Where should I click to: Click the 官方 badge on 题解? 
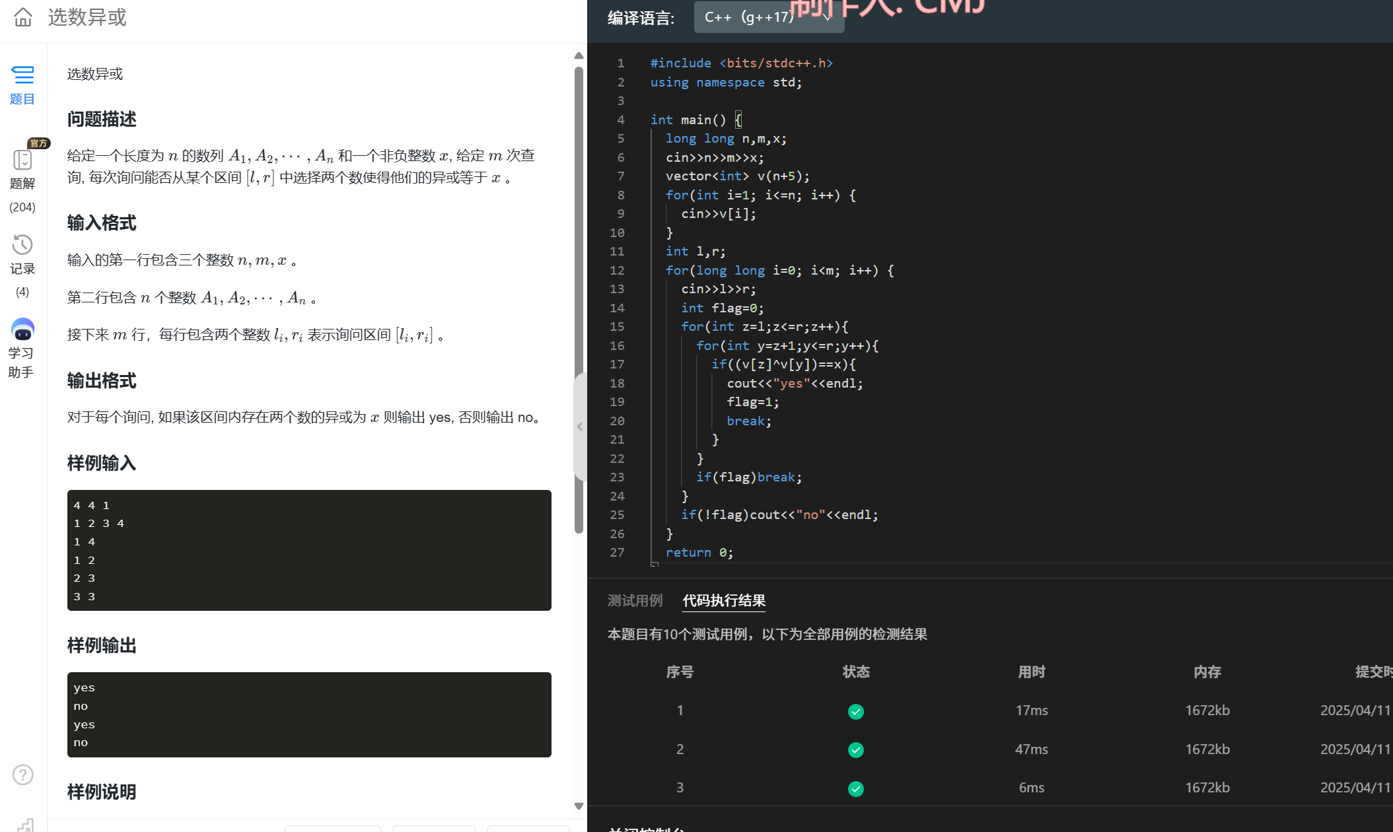tap(38, 143)
